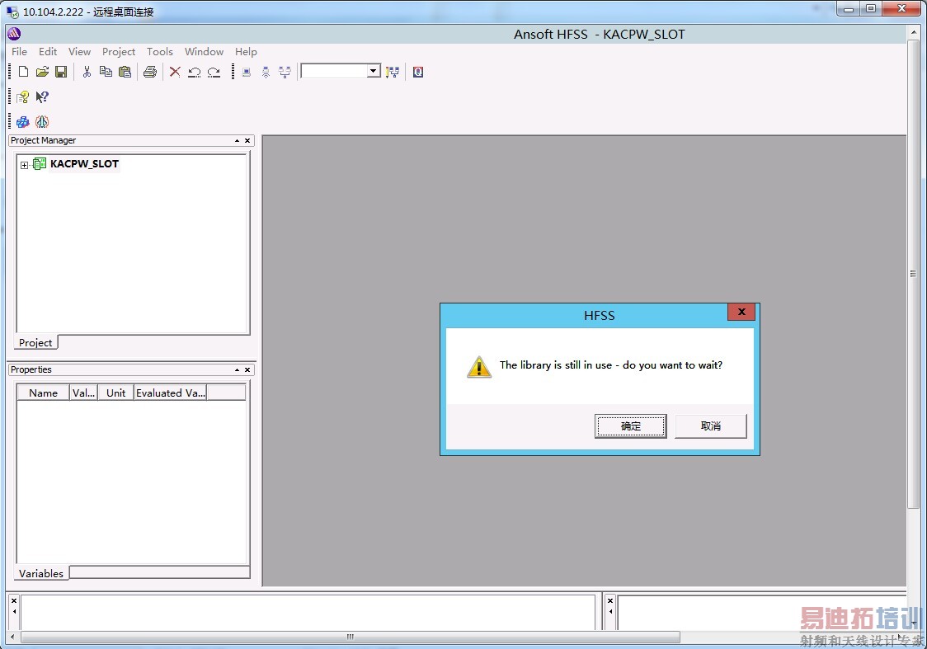Open the Tools menu

coord(160,51)
